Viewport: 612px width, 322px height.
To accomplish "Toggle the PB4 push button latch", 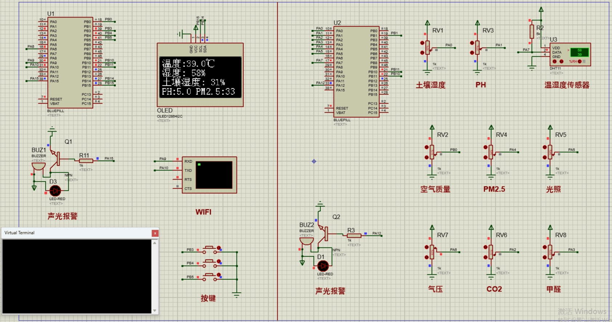I will pos(219,261).
